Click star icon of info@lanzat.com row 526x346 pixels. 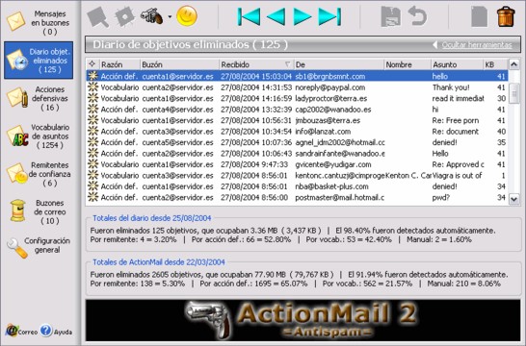pos(92,131)
